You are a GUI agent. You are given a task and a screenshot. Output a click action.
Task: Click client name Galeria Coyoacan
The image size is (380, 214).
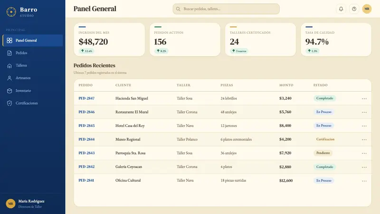click(129, 167)
